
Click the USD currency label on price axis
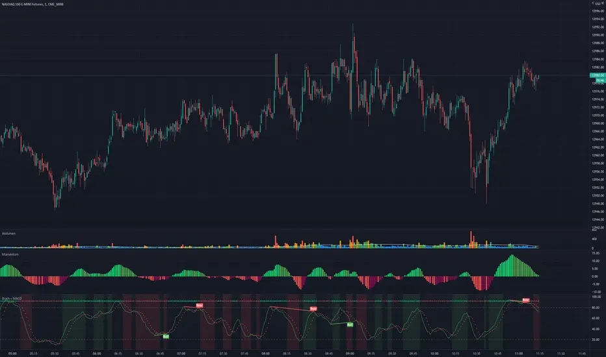pyautogui.click(x=598, y=3)
